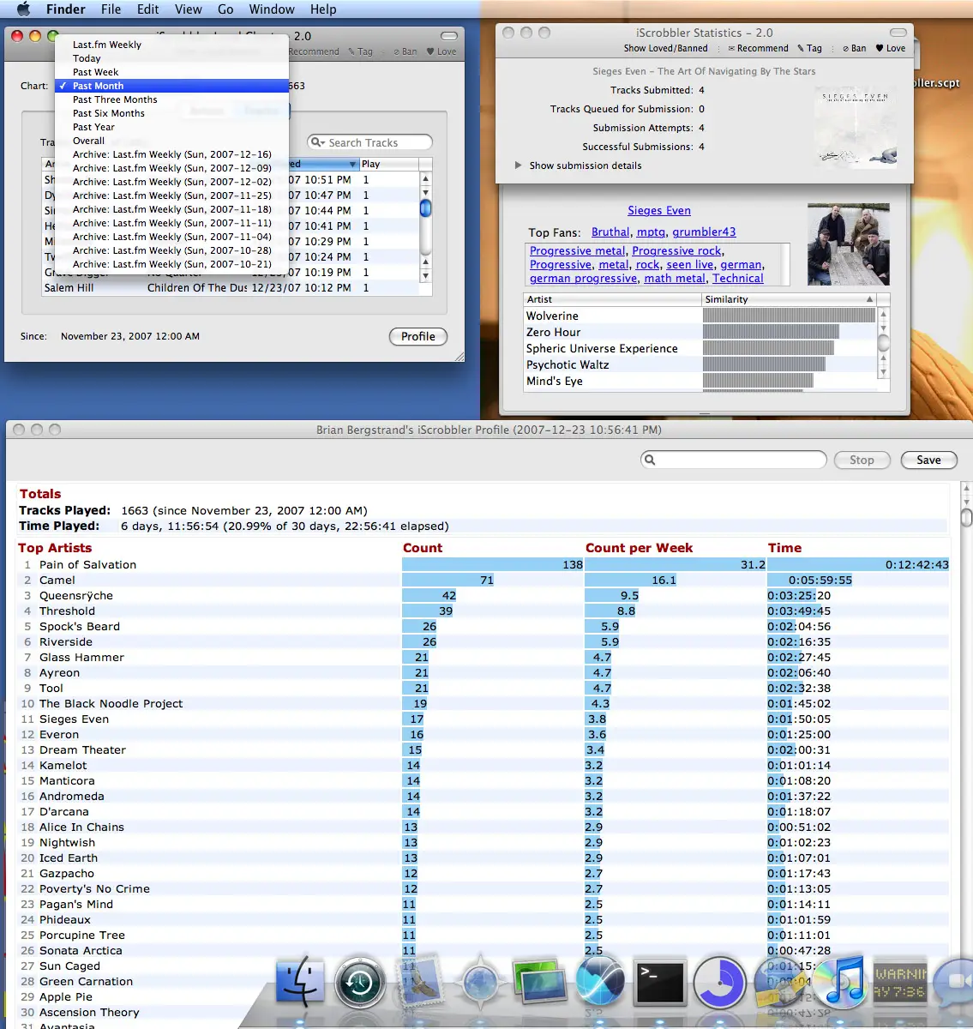
Task: Click Profile window vertical scrollbar thumb
Action: coord(966,517)
